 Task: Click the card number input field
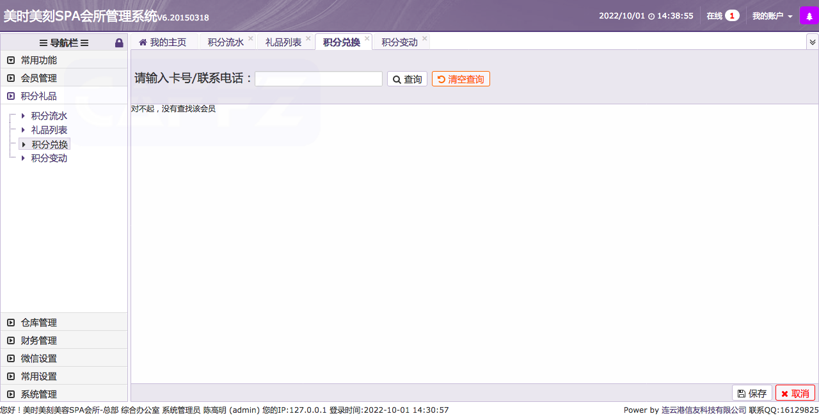(318, 78)
